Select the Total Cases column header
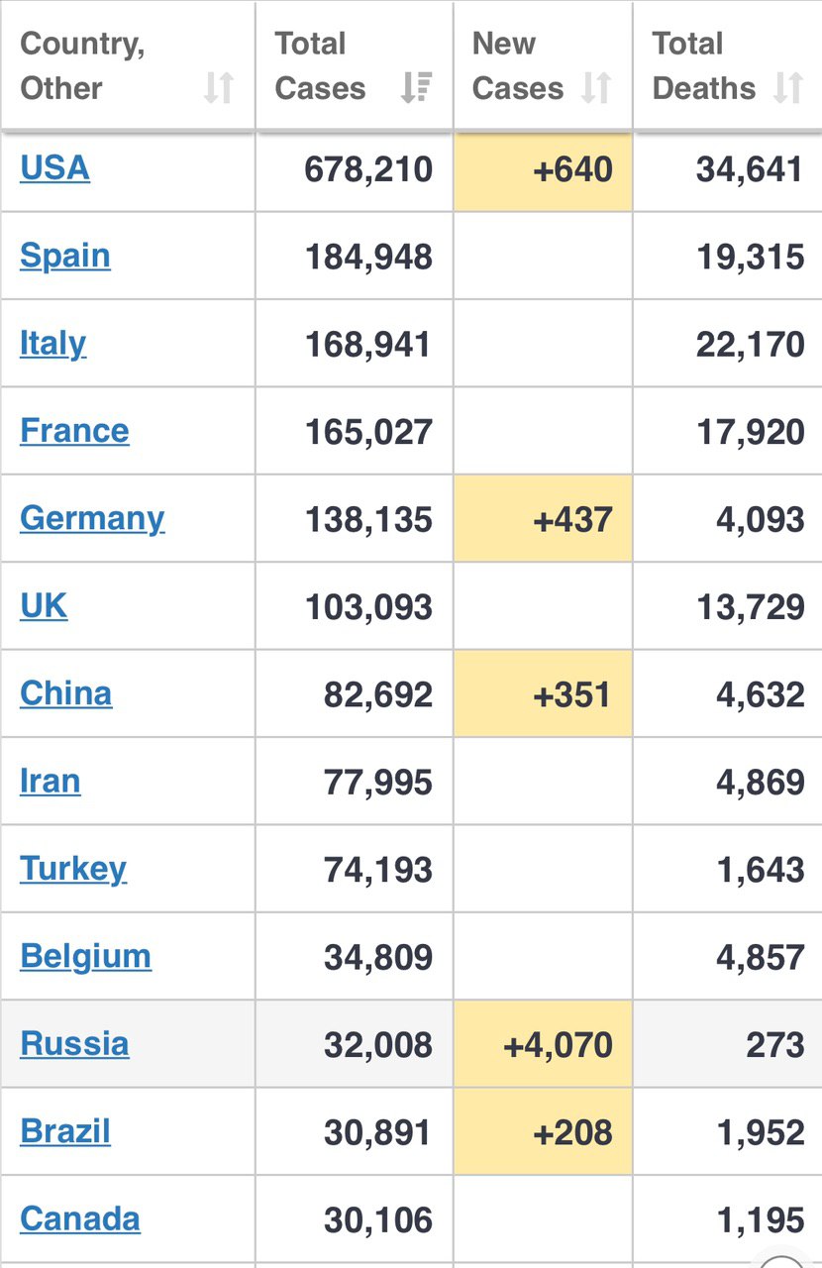 point(321,66)
